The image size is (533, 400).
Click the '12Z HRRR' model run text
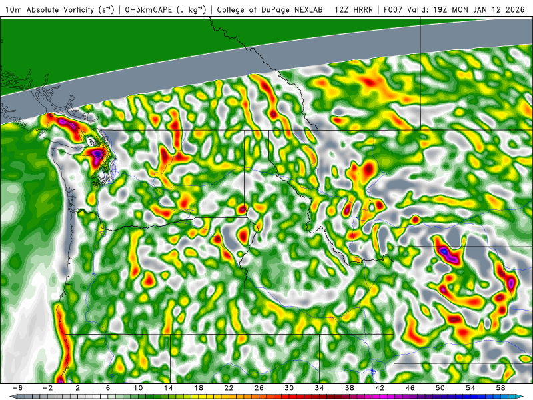(x=354, y=10)
